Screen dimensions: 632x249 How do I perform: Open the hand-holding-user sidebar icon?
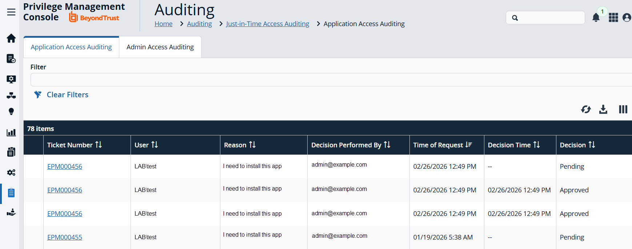[11, 212]
